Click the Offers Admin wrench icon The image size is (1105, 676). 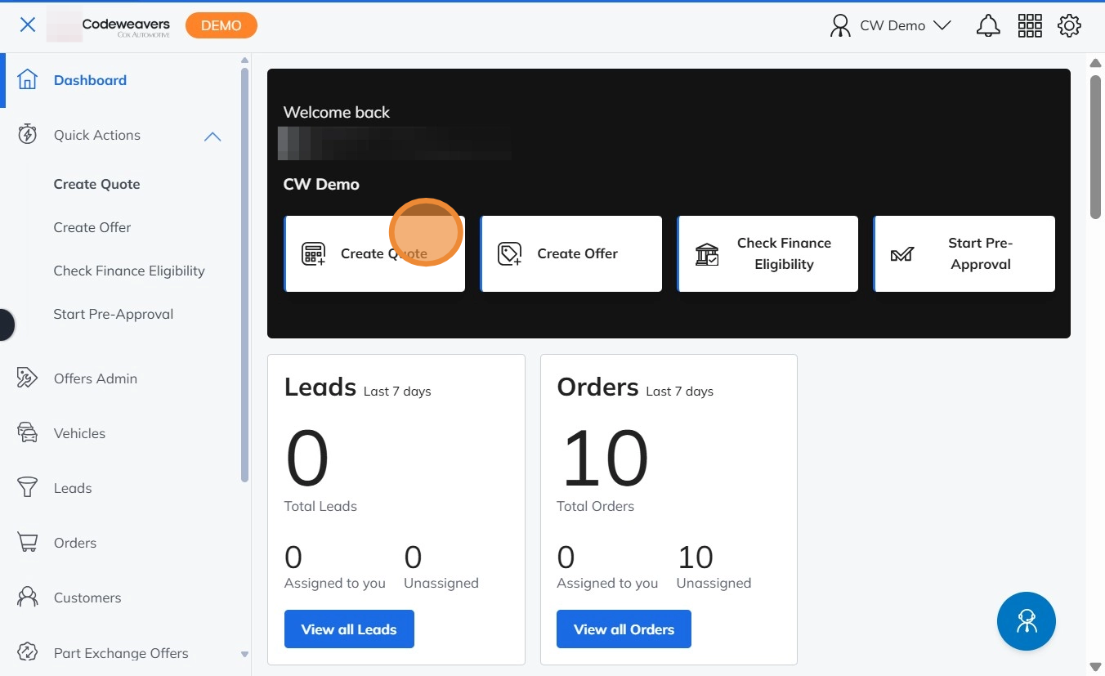pos(28,378)
